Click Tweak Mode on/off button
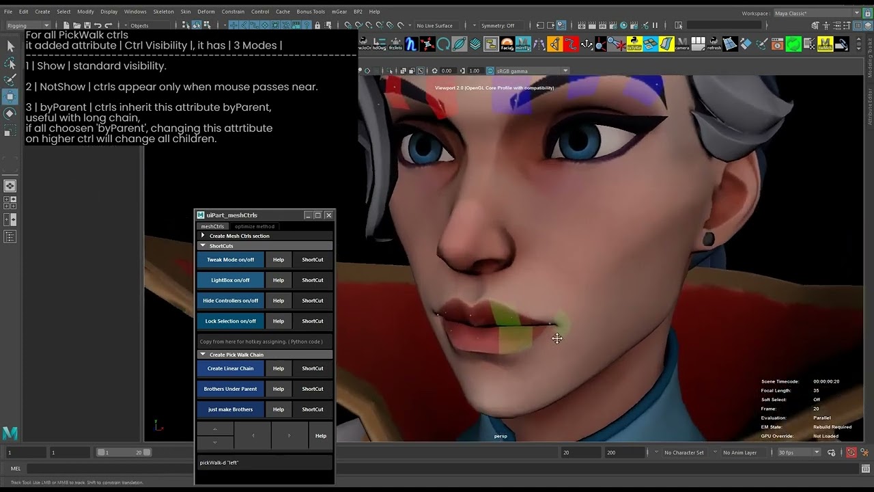 click(230, 260)
